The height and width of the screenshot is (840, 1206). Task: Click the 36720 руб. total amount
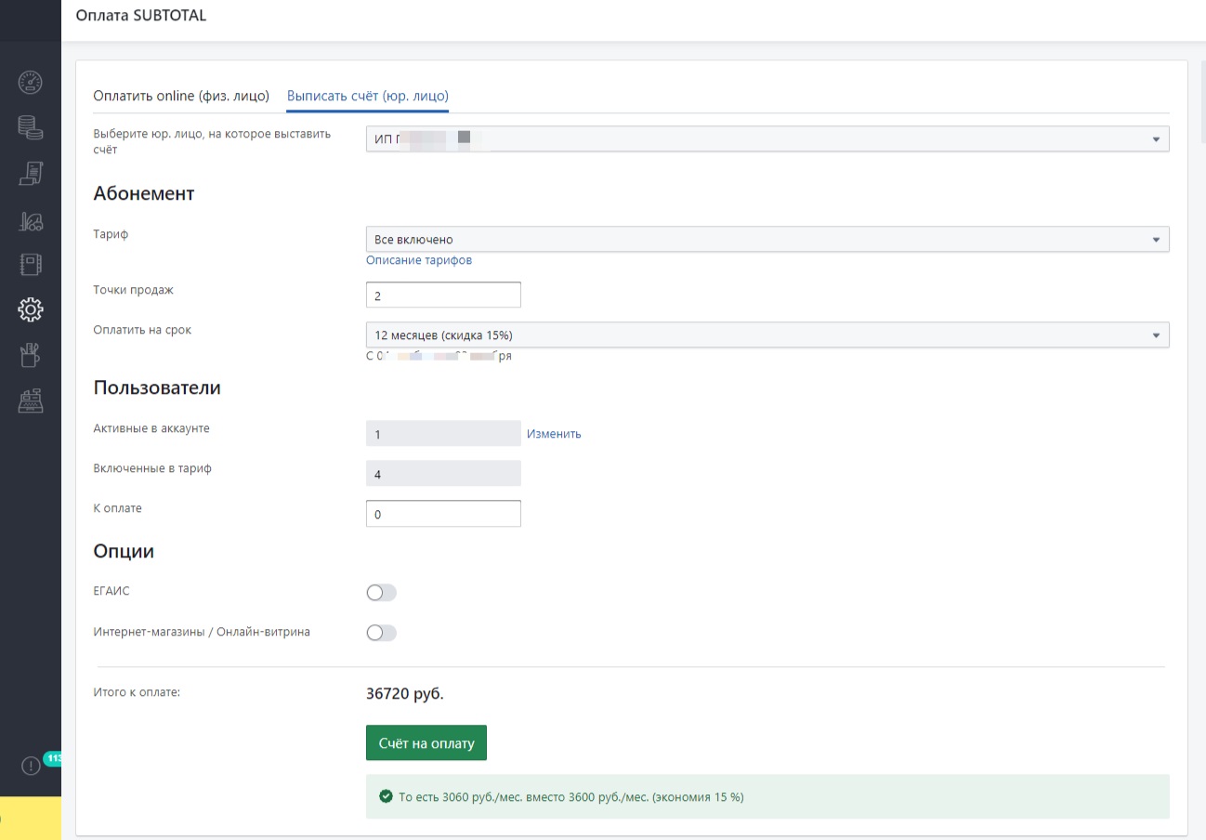tap(405, 693)
